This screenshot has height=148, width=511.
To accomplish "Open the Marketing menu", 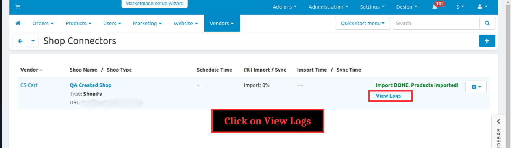I will (147, 23).
